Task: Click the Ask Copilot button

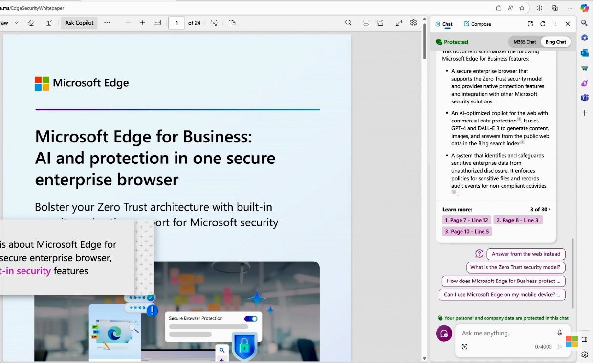Action: (x=79, y=23)
